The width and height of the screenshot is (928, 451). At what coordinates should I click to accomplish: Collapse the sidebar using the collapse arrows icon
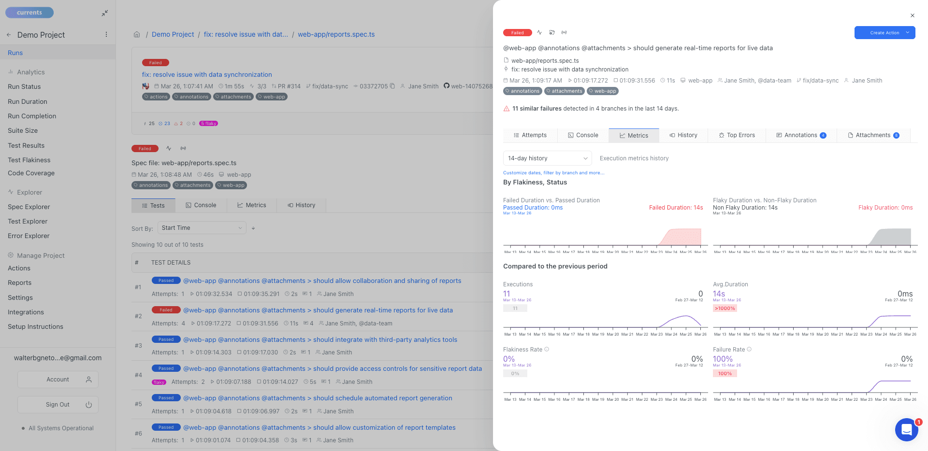[x=104, y=13]
